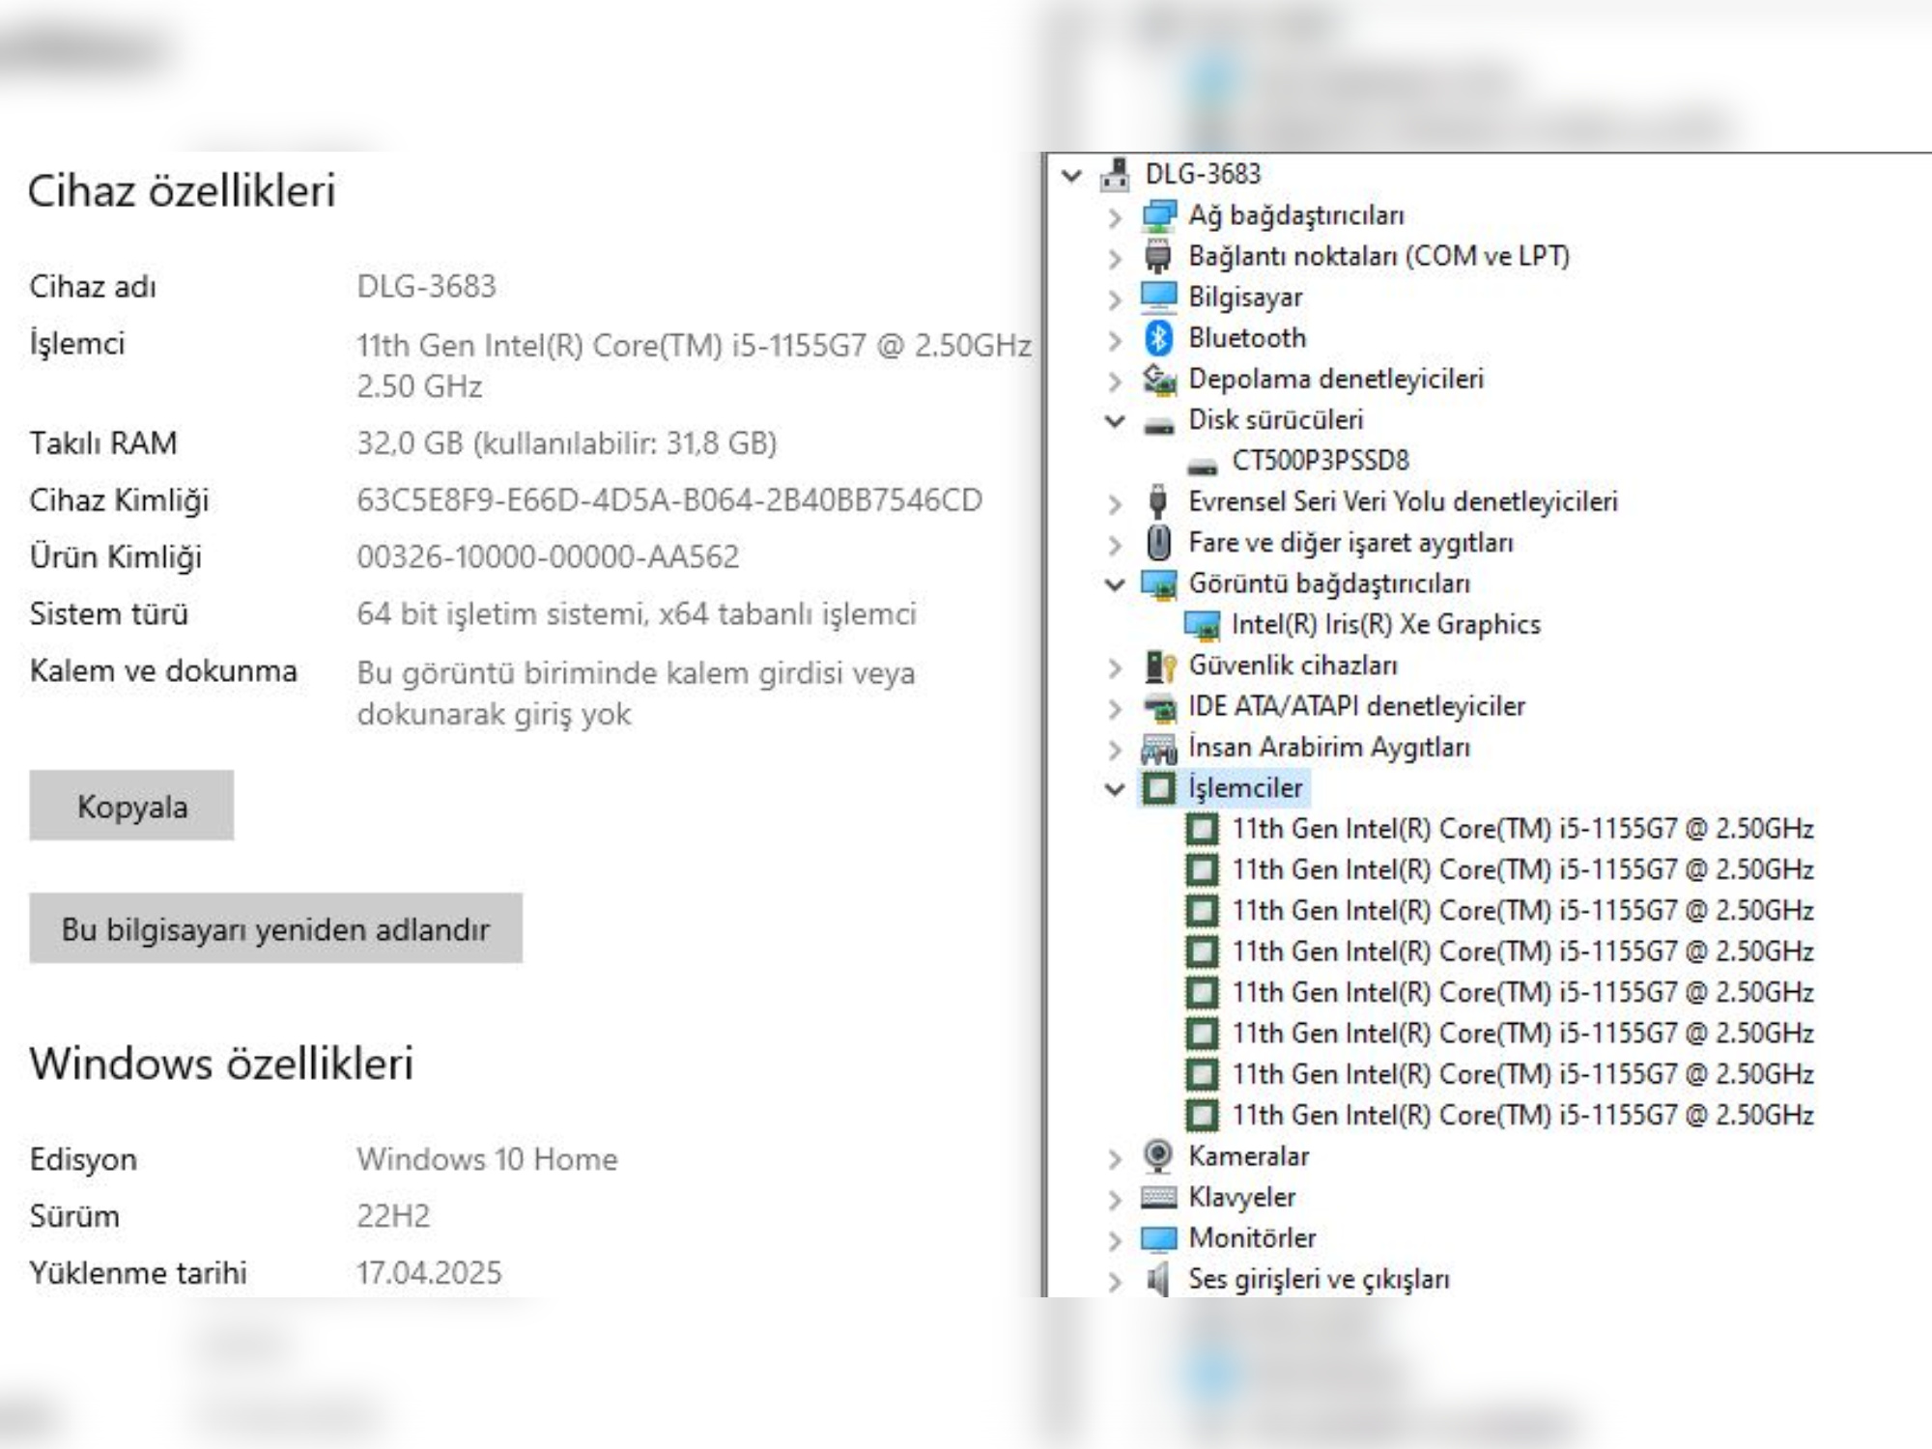Expand Evrensel Seri Veri Yolu denetleyicileri
The width and height of the screenshot is (1932, 1449).
point(1115,503)
